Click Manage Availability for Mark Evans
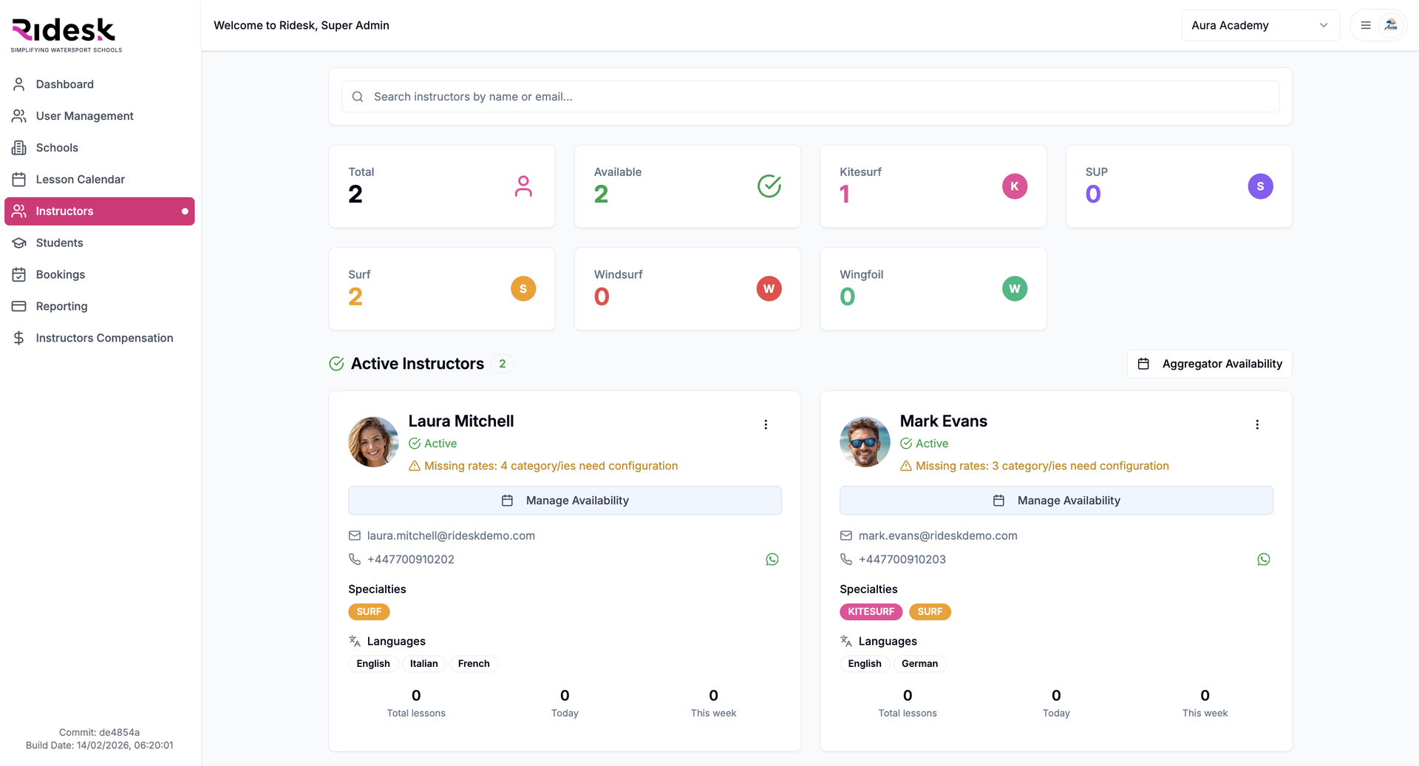Viewport: 1419px width, 766px height. coord(1056,501)
